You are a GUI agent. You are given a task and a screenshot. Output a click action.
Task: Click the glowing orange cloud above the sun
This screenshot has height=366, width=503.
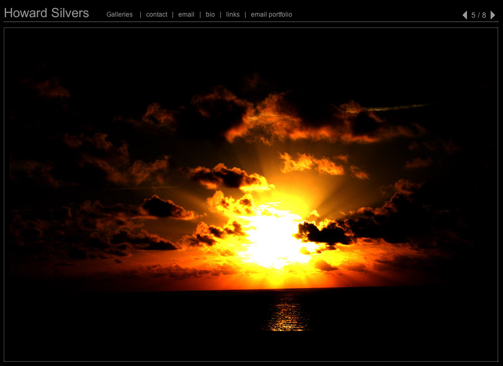[312, 163]
